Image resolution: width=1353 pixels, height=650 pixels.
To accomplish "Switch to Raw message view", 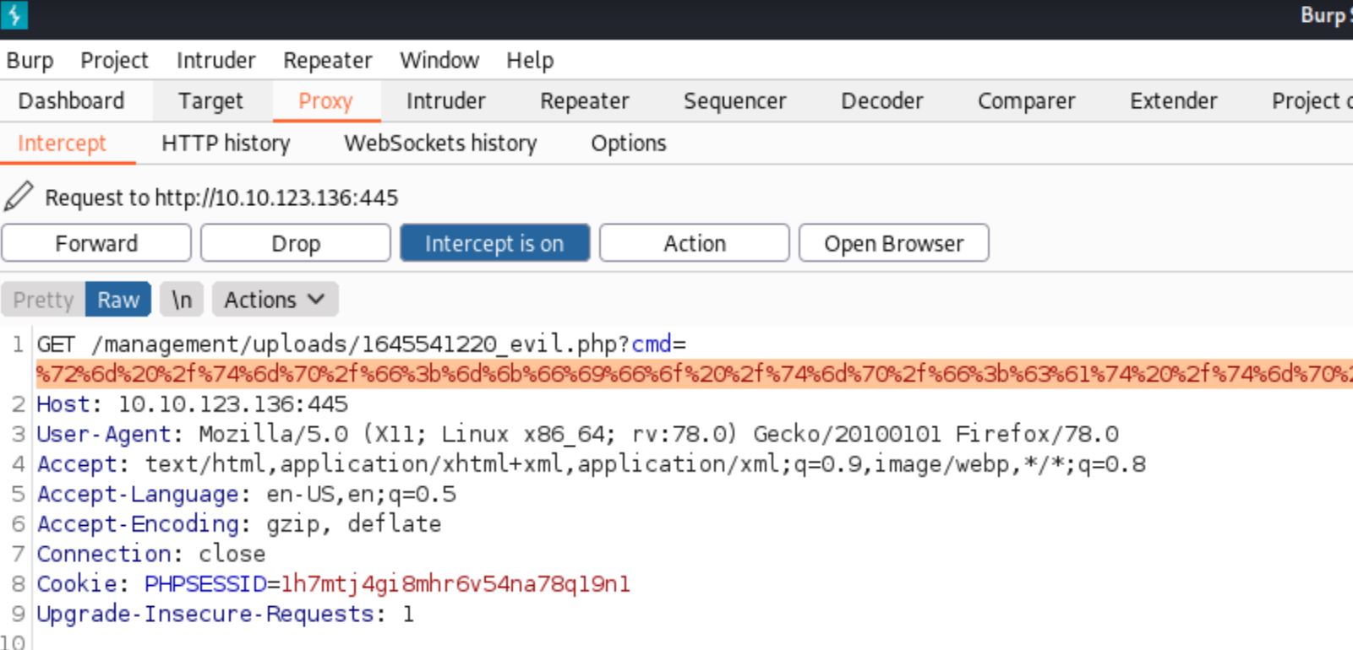I will 118,300.
